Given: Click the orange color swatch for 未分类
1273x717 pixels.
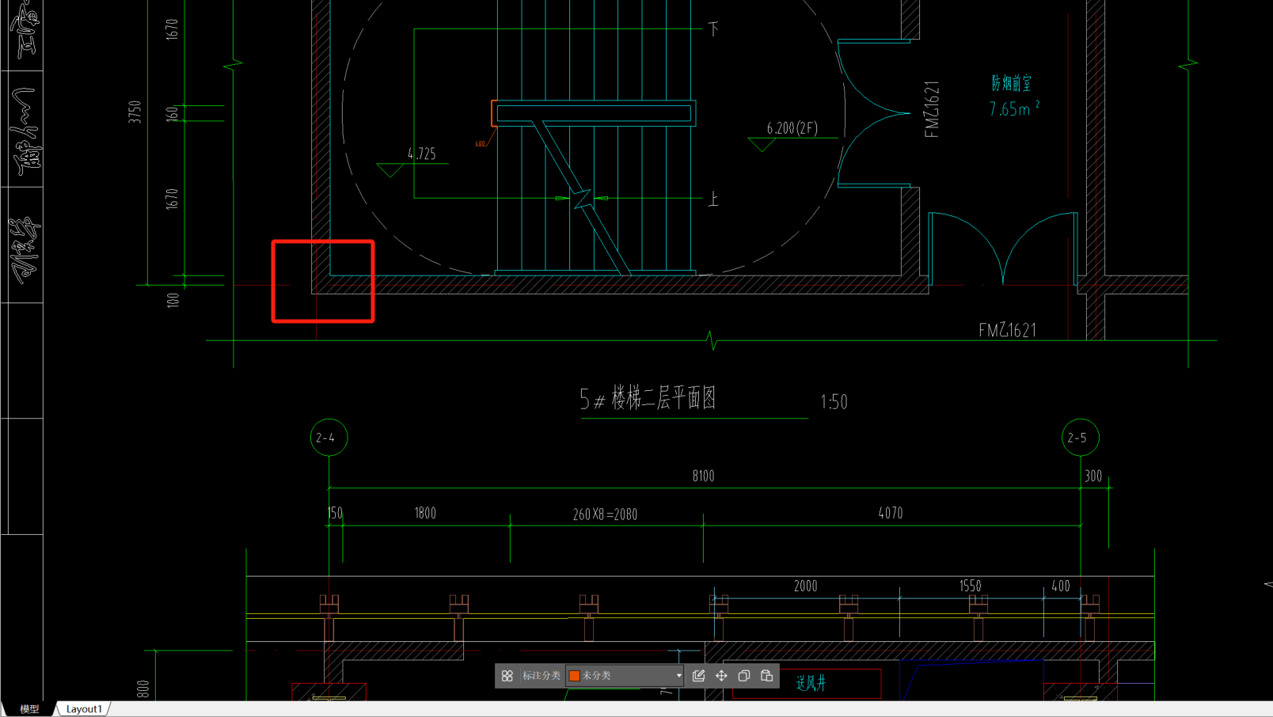Looking at the screenshot, I should [575, 676].
